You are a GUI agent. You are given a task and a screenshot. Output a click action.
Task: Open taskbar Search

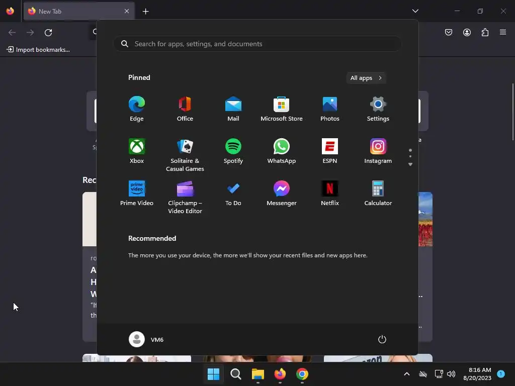235,374
